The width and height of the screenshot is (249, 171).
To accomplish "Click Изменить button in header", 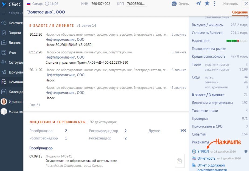I will pyautogui.click(x=230, y=4).
